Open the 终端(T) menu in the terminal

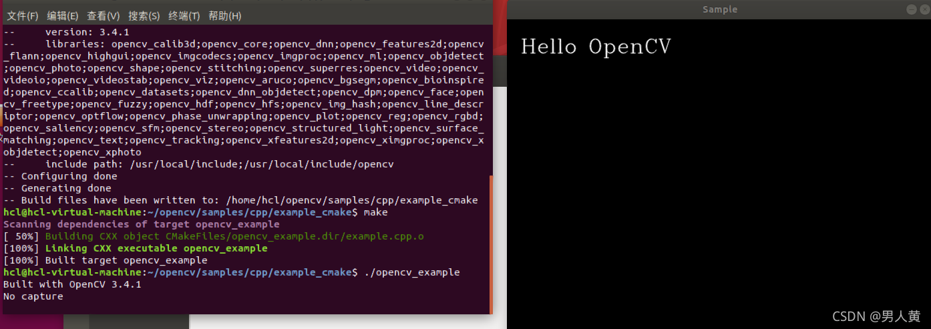click(x=184, y=15)
